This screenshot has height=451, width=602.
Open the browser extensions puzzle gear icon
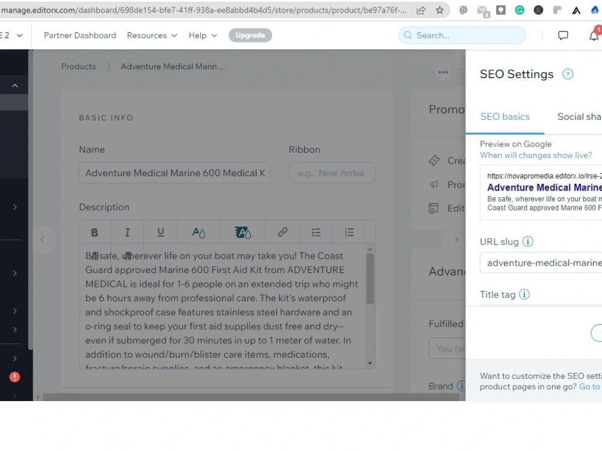(x=464, y=10)
